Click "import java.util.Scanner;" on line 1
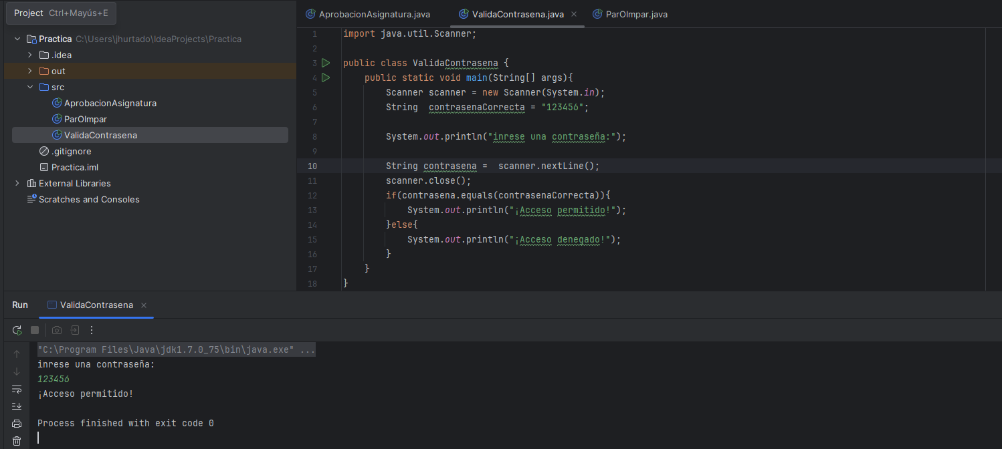The height and width of the screenshot is (449, 1002). point(410,33)
